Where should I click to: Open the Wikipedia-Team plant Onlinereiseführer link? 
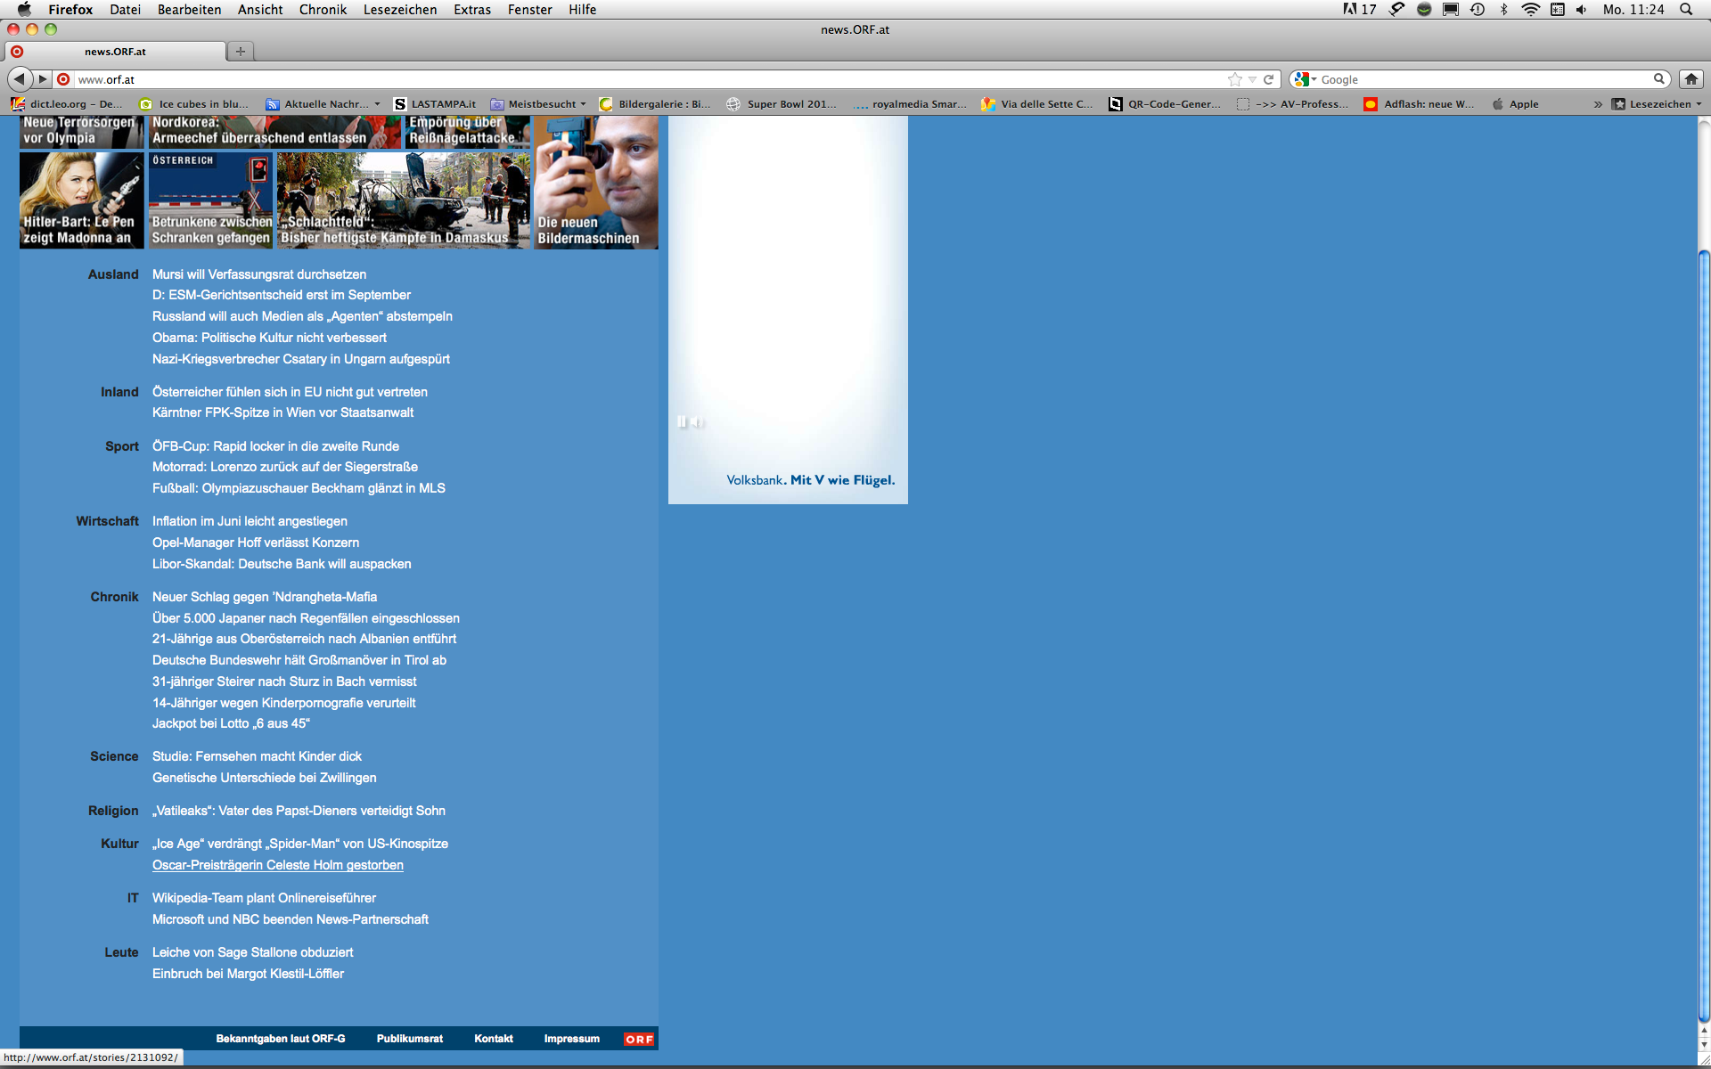264,898
